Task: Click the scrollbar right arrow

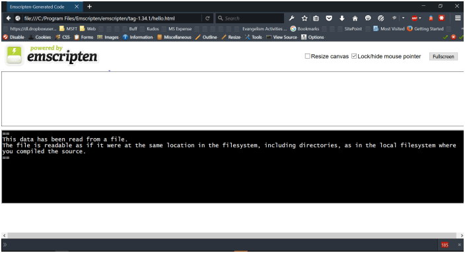Action: click(x=462, y=236)
